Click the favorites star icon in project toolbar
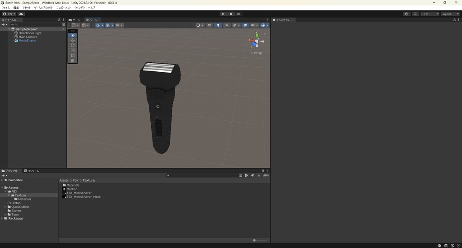Viewport: 462px width, 248px height. [259, 175]
